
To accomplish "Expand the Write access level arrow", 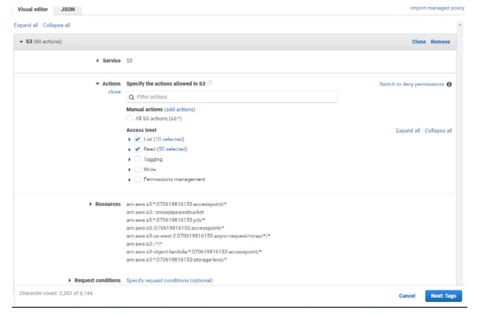I will click(x=129, y=169).
